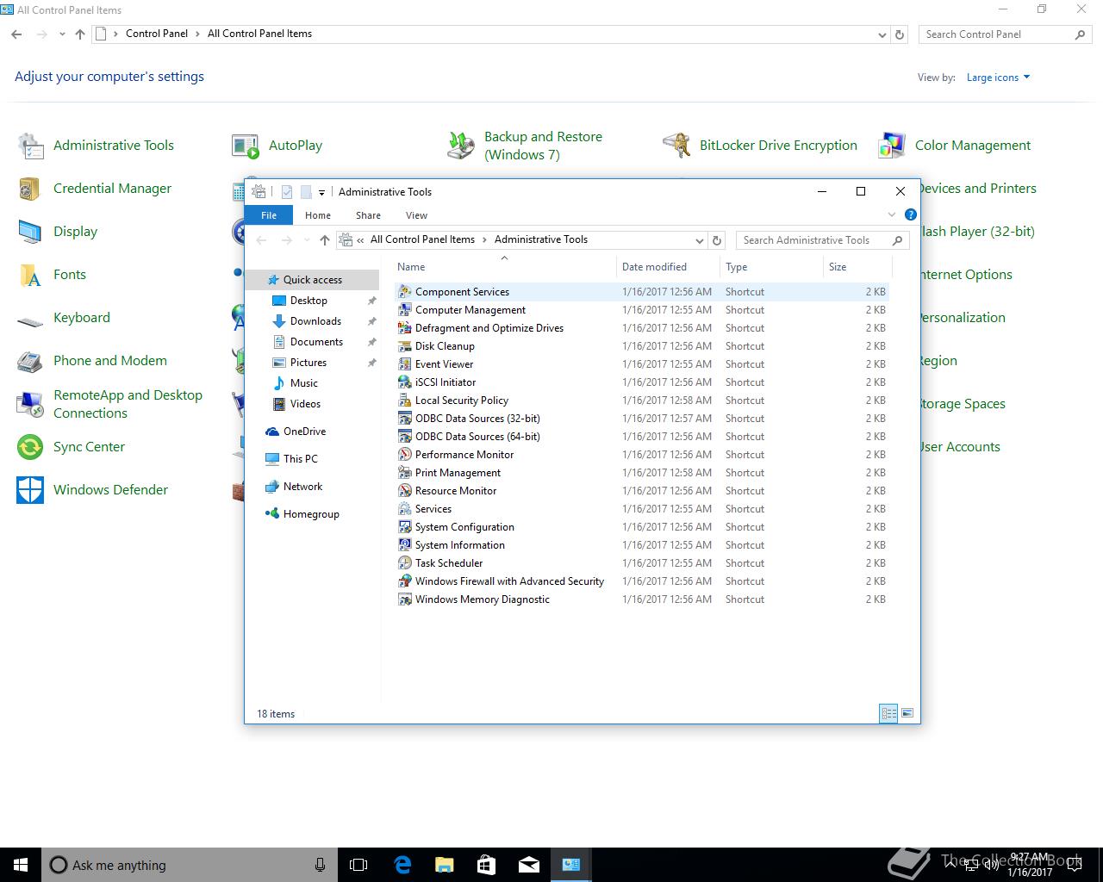Sort files by the Size column header
The image size is (1103, 882).
(x=857, y=267)
